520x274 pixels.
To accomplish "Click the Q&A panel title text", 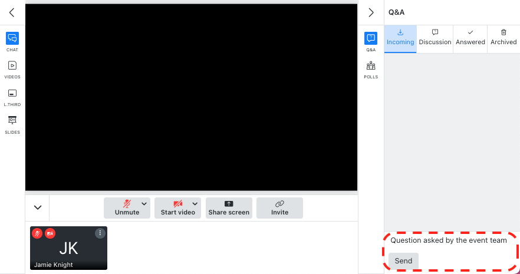I will coord(397,12).
